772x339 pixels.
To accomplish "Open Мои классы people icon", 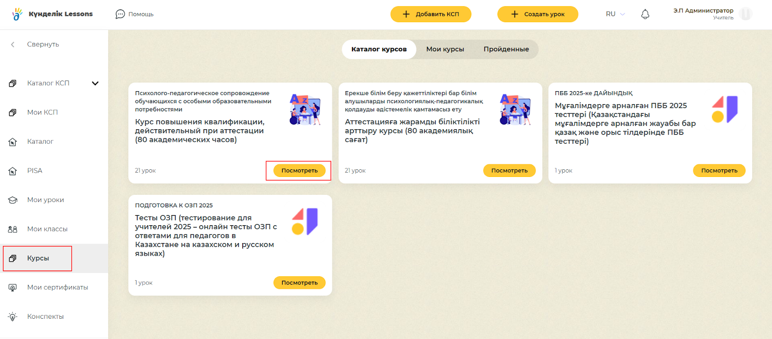I will tap(13, 229).
